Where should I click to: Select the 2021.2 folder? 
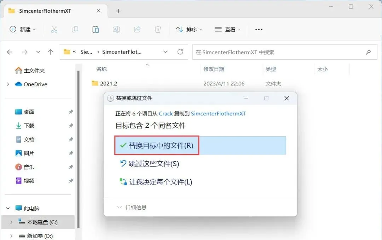tap(104, 83)
